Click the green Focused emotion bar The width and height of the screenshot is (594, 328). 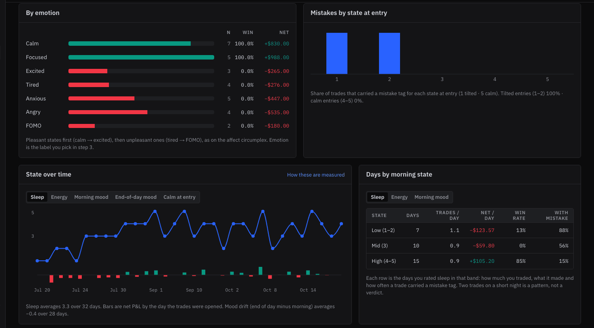click(141, 58)
